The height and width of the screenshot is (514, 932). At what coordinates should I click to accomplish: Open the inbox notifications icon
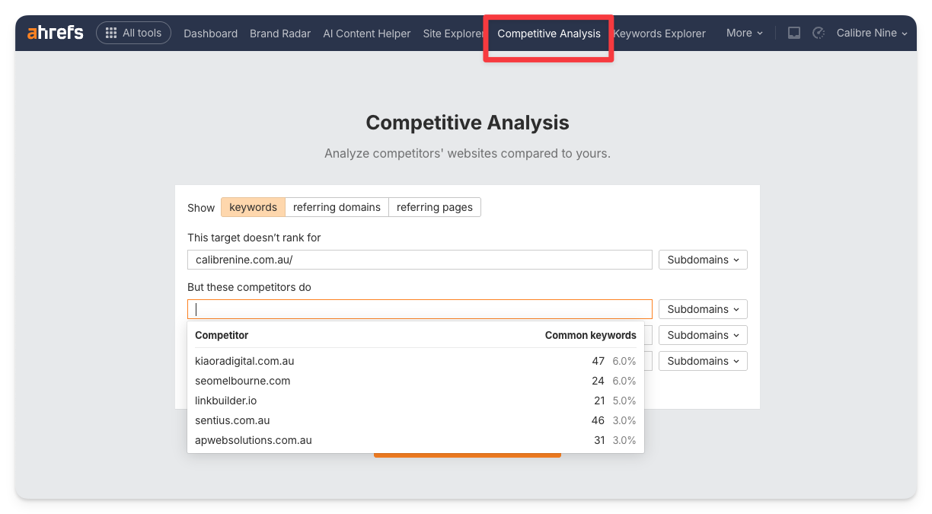tap(793, 33)
